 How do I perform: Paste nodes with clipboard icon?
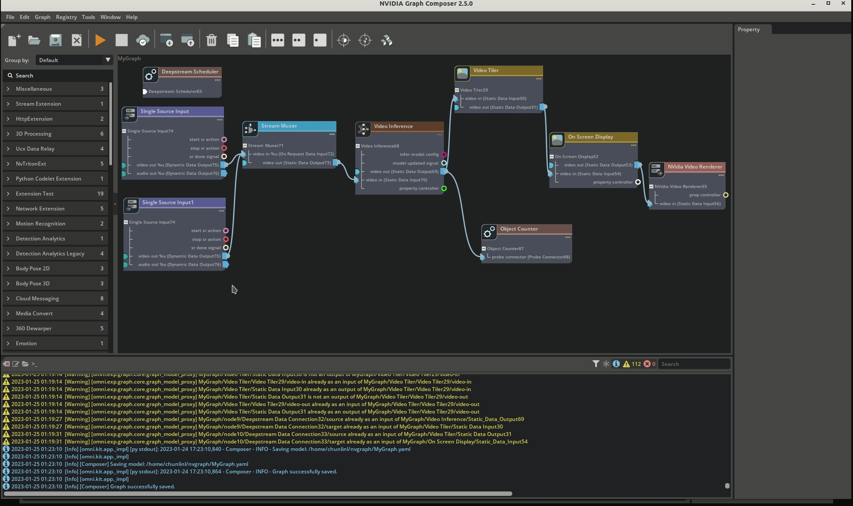click(254, 40)
